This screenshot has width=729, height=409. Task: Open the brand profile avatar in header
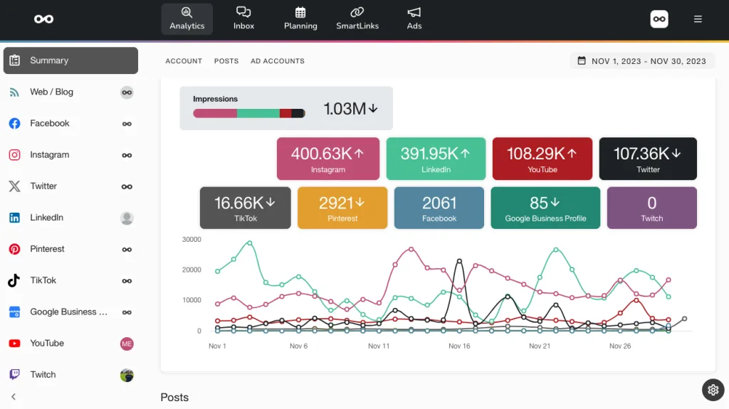click(659, 19)
